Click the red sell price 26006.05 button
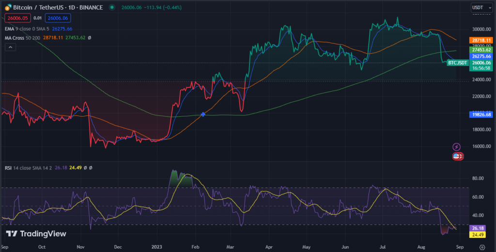The width and height of the screenshot is (496, 252). pos(18,18)
